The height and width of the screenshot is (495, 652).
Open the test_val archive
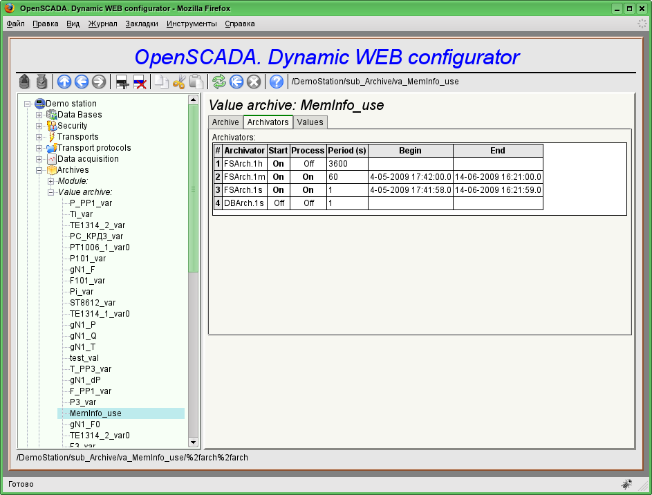[x=84, y=358]
